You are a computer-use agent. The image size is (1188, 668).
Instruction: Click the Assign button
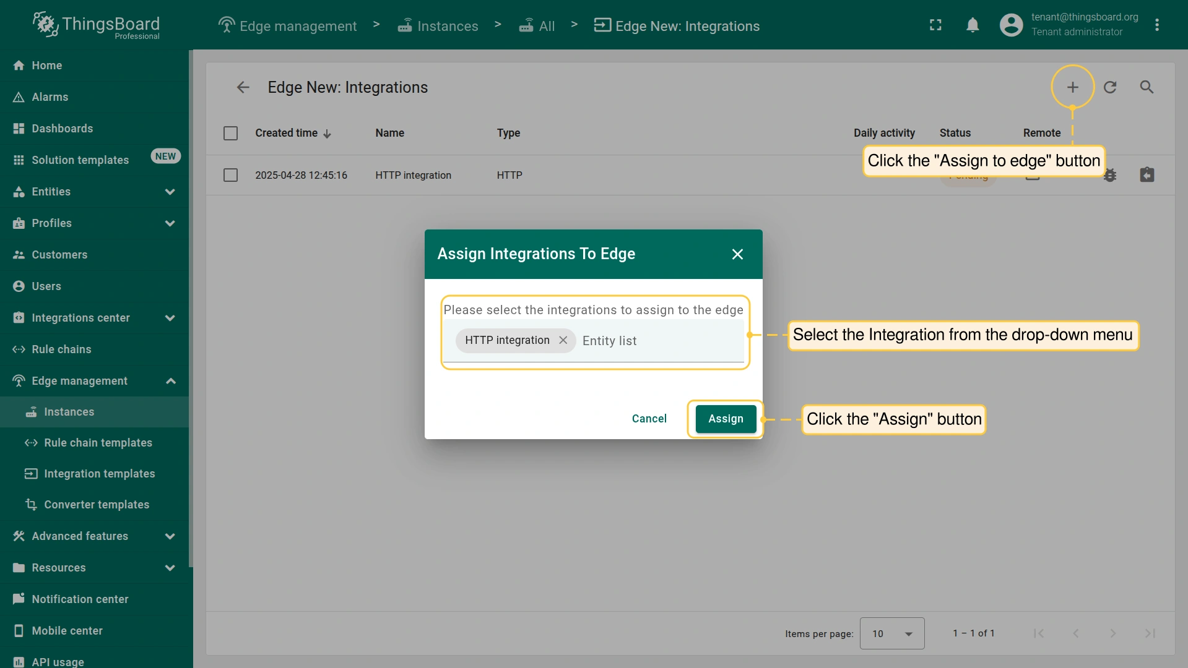pyautogui.click(x=726, y=419)
